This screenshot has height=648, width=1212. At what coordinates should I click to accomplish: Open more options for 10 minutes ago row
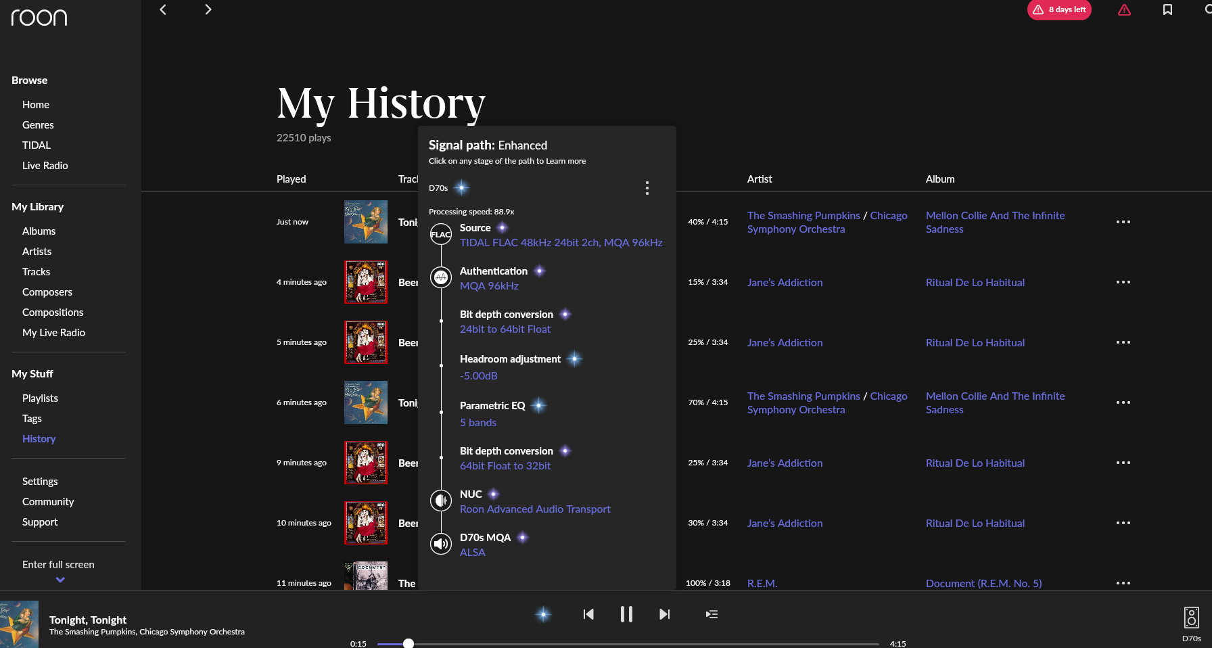tap(1123, 523)
